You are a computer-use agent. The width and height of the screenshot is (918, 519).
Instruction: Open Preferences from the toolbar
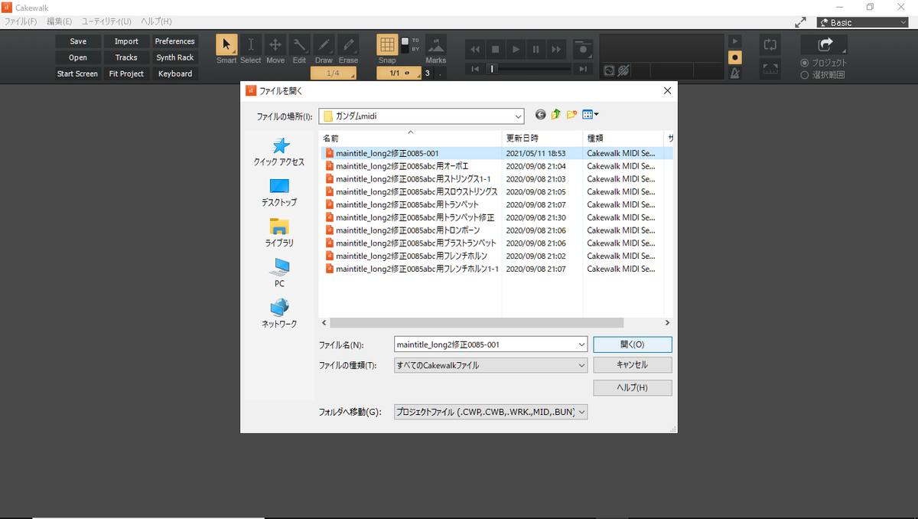[175, 41]
